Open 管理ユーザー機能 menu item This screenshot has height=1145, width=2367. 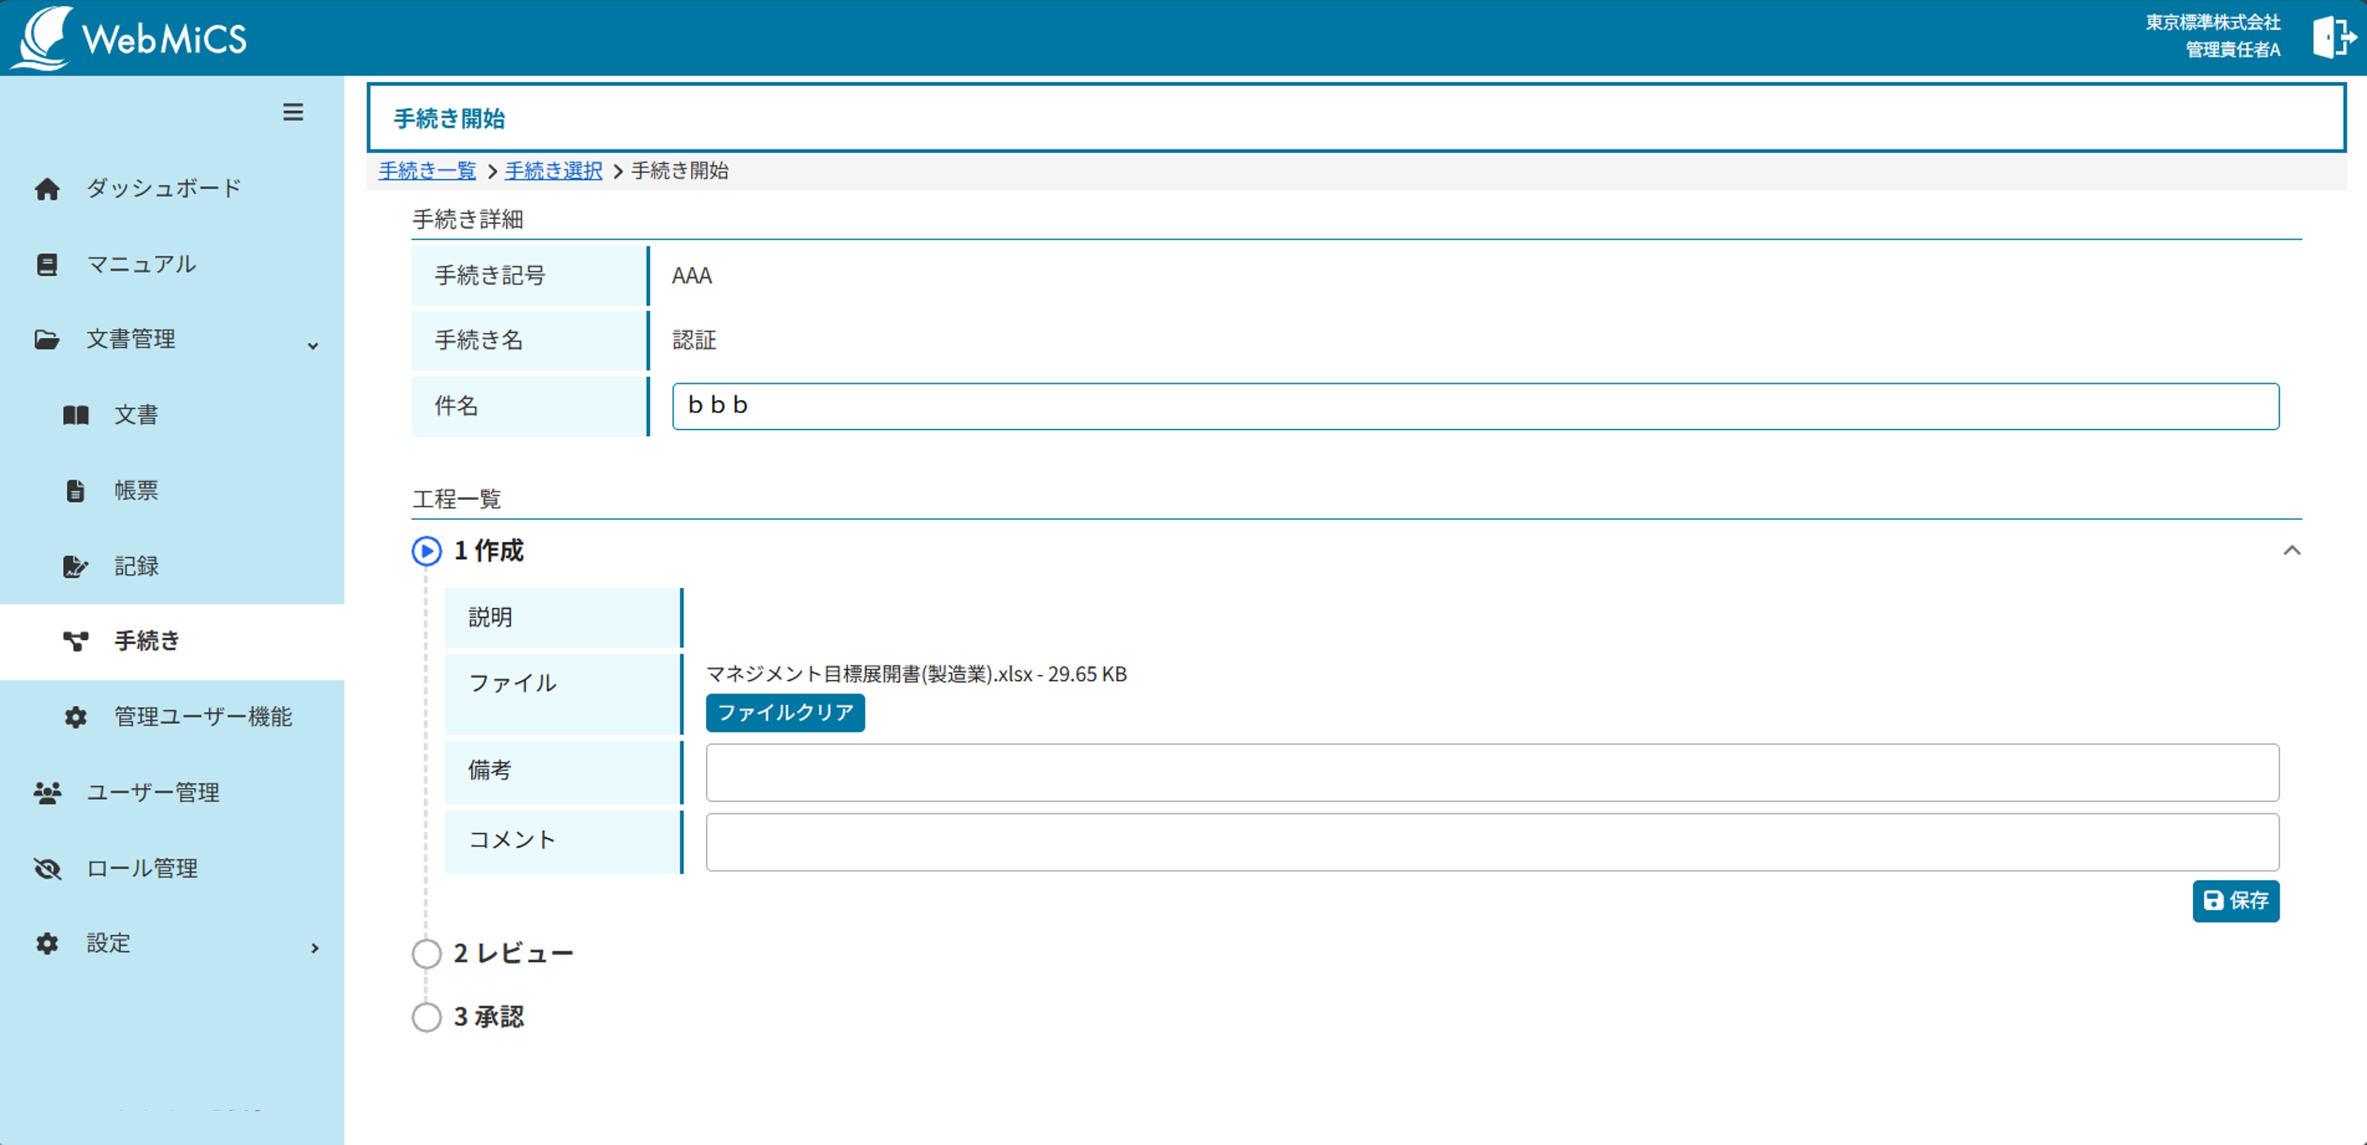pos(202,717)
